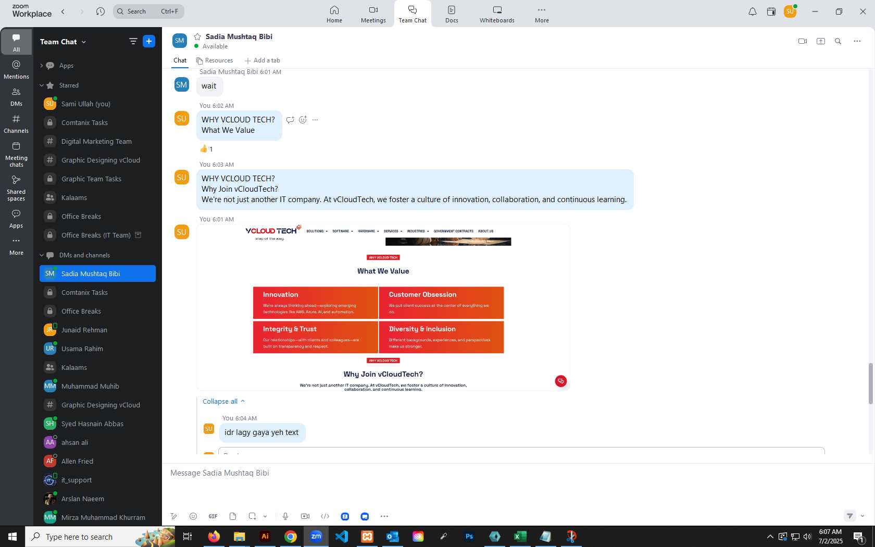Go back with the navigation arrow
The image size is (875, 547).
(63, 11)
